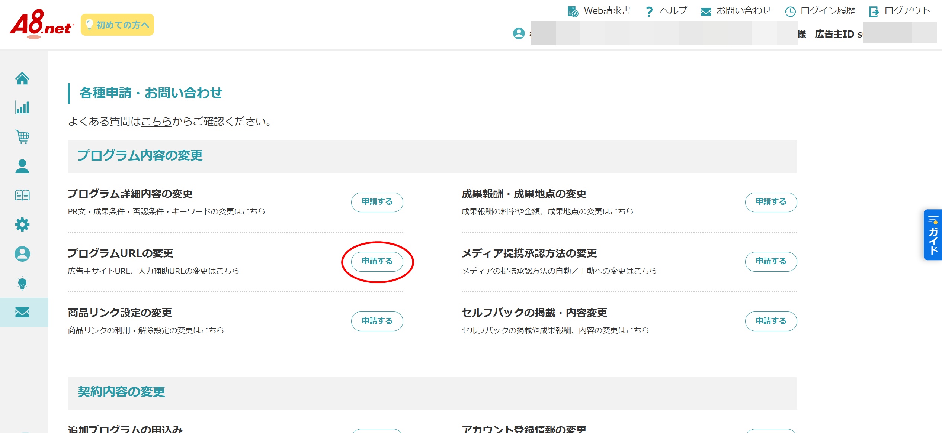
Task: Click 申請する for 商品リンク設定の変更
Action: point(377,321)
